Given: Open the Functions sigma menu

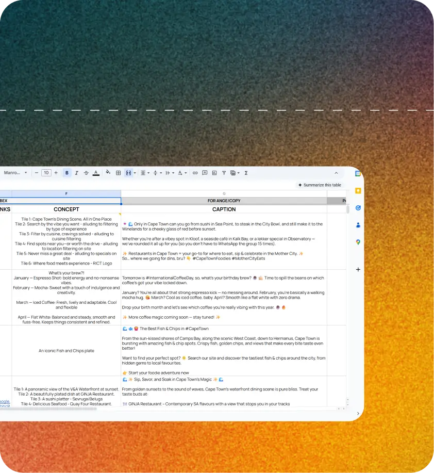Looking at the screenshot, I should [246, 173].
